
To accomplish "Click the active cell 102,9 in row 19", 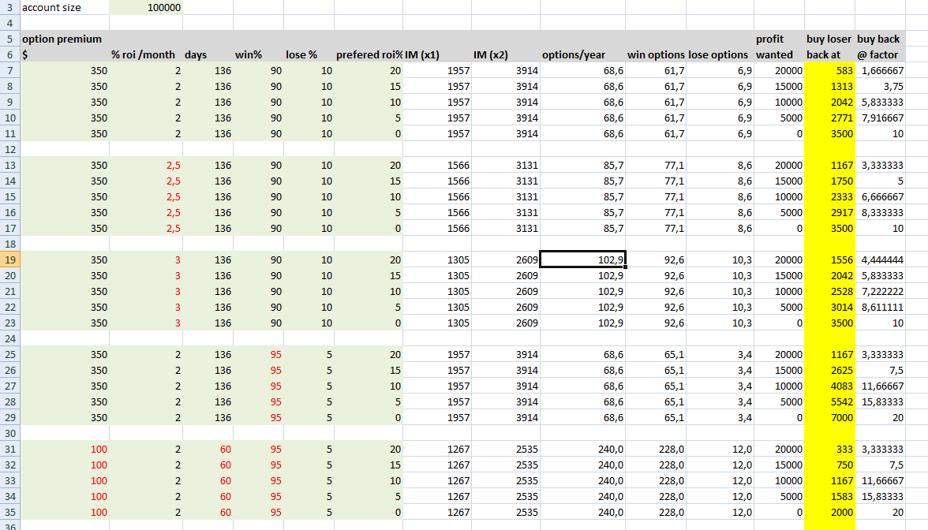I will tap(583, 259).
